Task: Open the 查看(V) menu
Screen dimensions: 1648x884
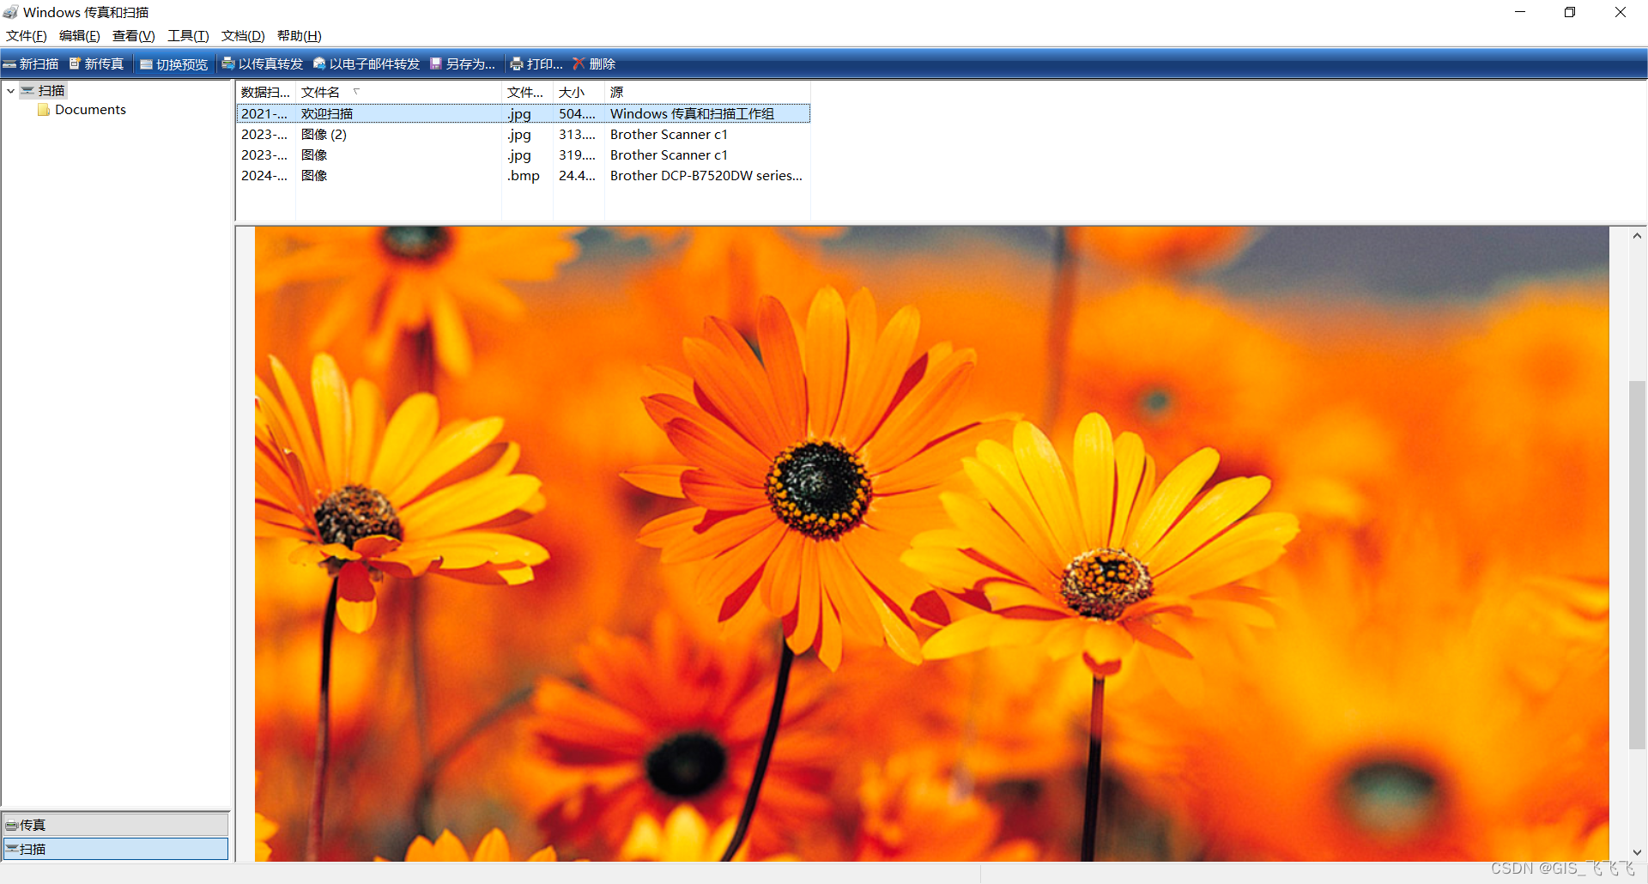Action: (134, 36)
